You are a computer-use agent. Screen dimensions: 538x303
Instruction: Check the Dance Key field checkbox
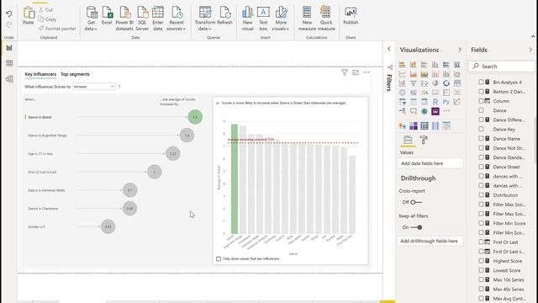481,129
